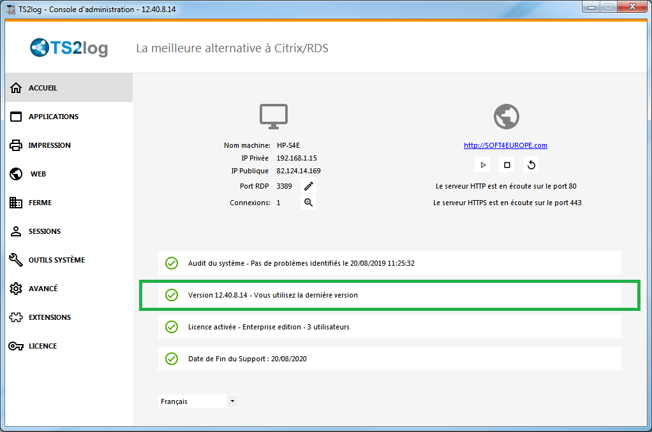Image resolution: width=652 pixels, height=432 pixels.
Task: Click the globe icon above the web link
Action: click(x=506, y=117)
